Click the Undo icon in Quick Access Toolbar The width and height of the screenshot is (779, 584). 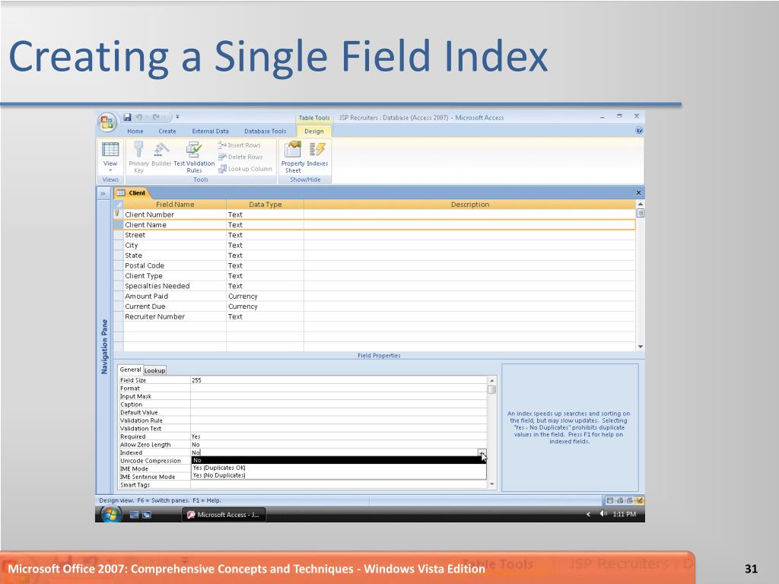[x=140, y=117]
